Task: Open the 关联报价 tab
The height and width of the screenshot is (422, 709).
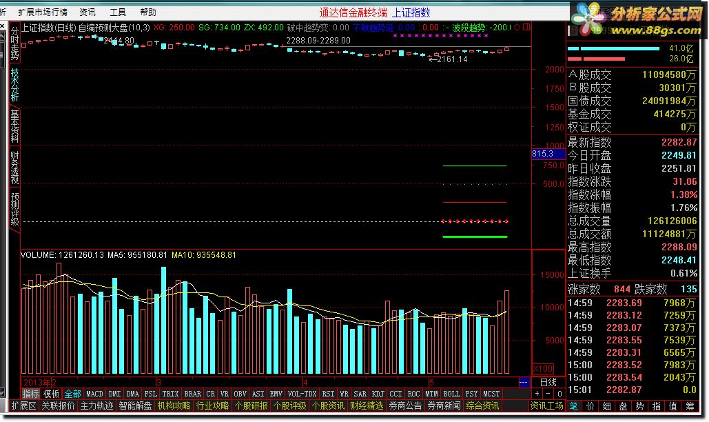Action: (59, 406)
